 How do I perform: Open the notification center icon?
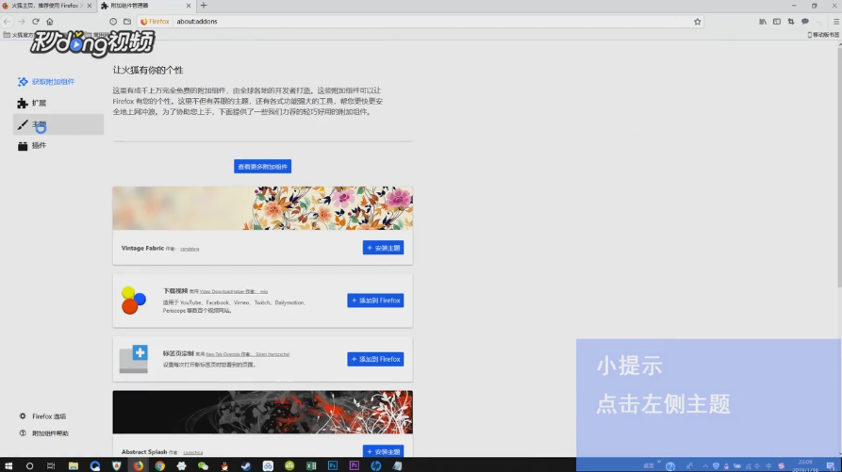click(x=830, y=465)
